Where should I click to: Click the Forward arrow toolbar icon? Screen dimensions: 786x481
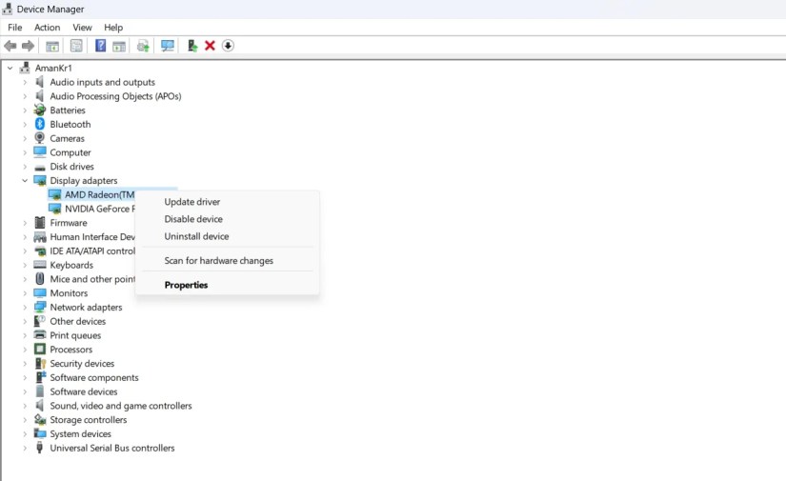[28, 46]
